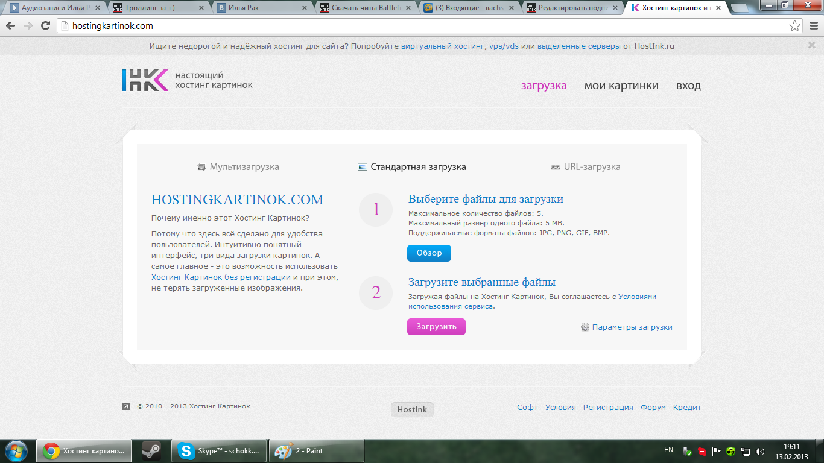Open the Форум footer link

[x=653, y=407]
